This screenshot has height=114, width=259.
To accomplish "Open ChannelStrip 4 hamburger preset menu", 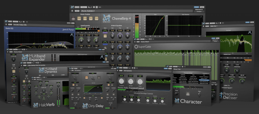I will pos(72,11).
